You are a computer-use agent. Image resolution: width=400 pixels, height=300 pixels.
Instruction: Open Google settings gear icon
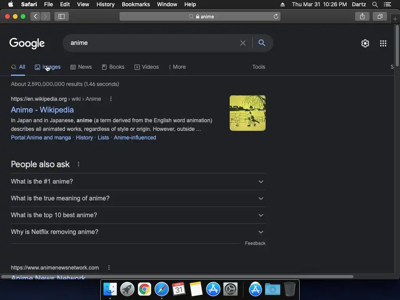click(x=365, y=43)
